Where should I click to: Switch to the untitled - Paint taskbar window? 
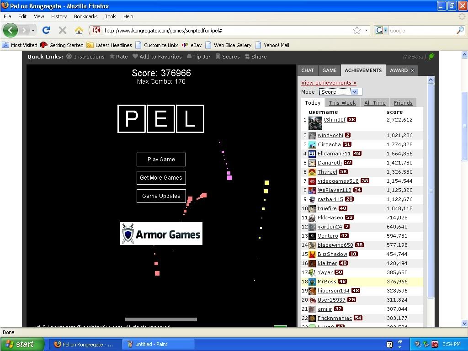click(158, 344)
